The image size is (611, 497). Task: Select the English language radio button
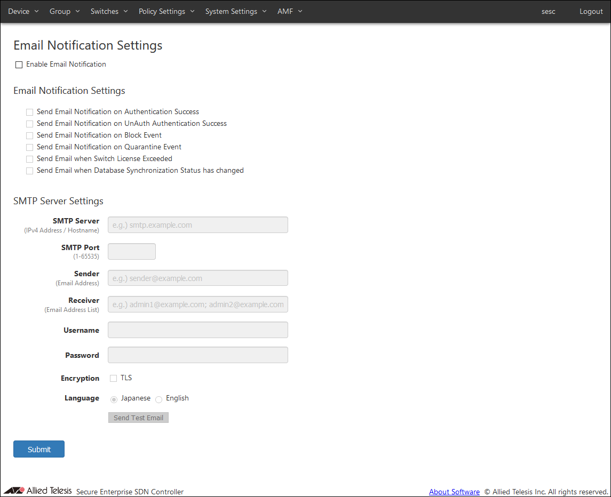[x=159, y=399]
